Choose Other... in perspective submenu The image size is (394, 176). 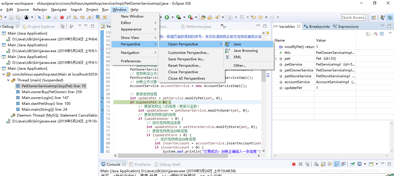[248, 65]
